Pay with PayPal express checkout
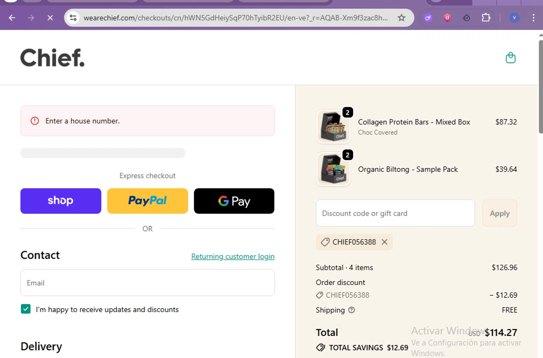The height and width of the screenshot is (358, 543). 148,201
